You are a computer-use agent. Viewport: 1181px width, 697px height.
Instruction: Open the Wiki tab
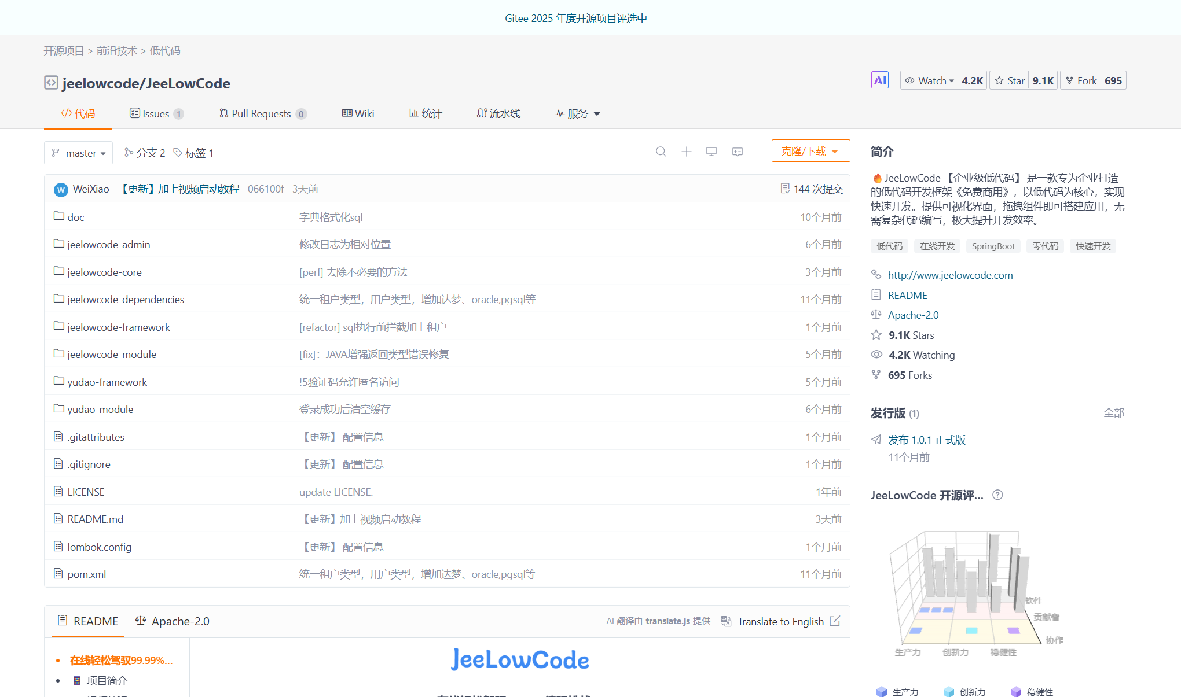point(358,113)
